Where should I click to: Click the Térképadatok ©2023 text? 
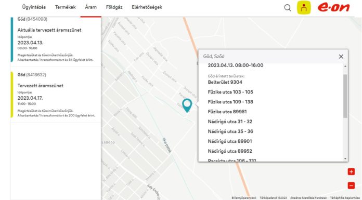(x=273, y=198)
